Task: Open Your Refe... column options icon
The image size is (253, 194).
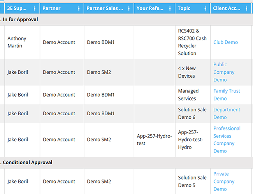Action: (x=170, y=9)
